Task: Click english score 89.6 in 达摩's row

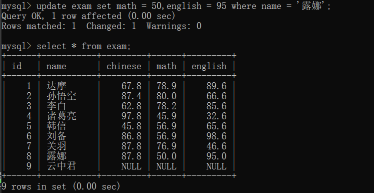Action: click(216, 86)
